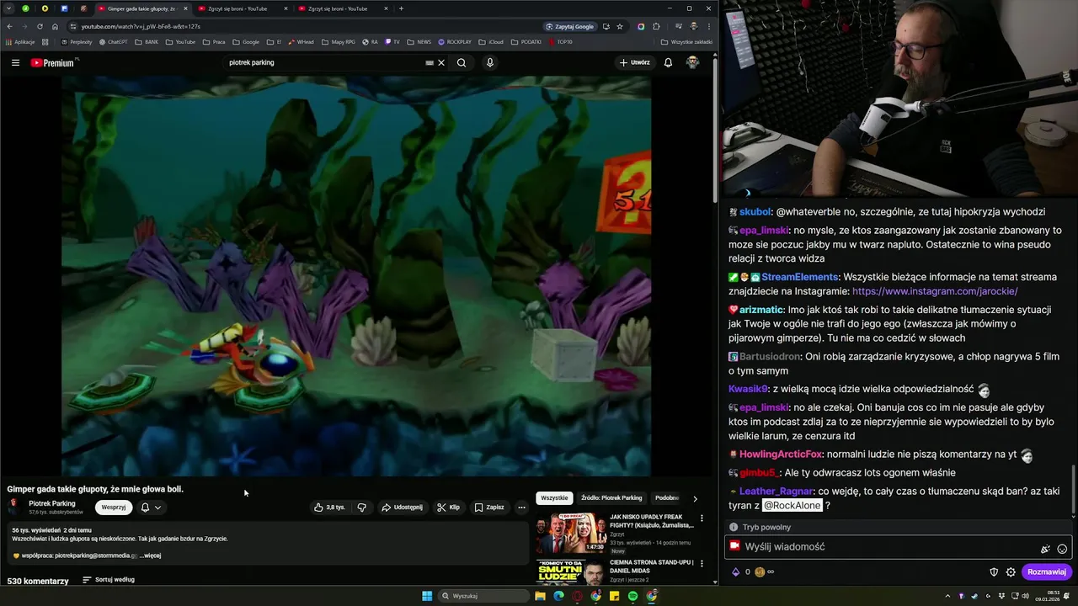Go back with the browser back arrow
The height and width of the screenshot is (606, 1078).
[9, 26]
